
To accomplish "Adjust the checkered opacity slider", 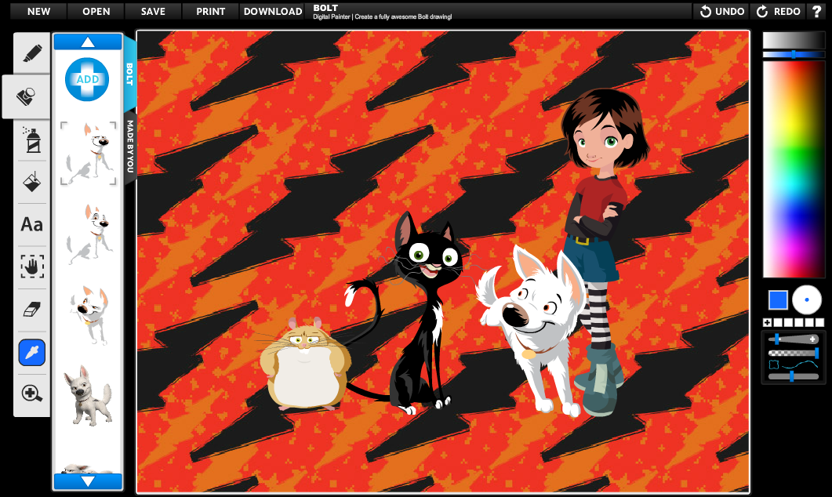I will pyautogui.click(x=794, y=353).
